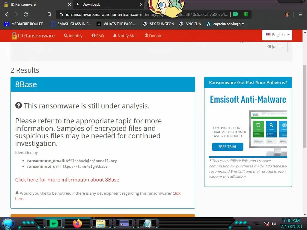The width and height of the screenshot is (307, 230).
Task: Click the volume speaker tray icon
Action: click(x=274, y=223)
